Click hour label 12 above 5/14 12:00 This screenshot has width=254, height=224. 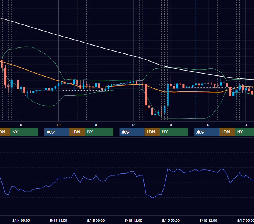[x=59, y=125]
